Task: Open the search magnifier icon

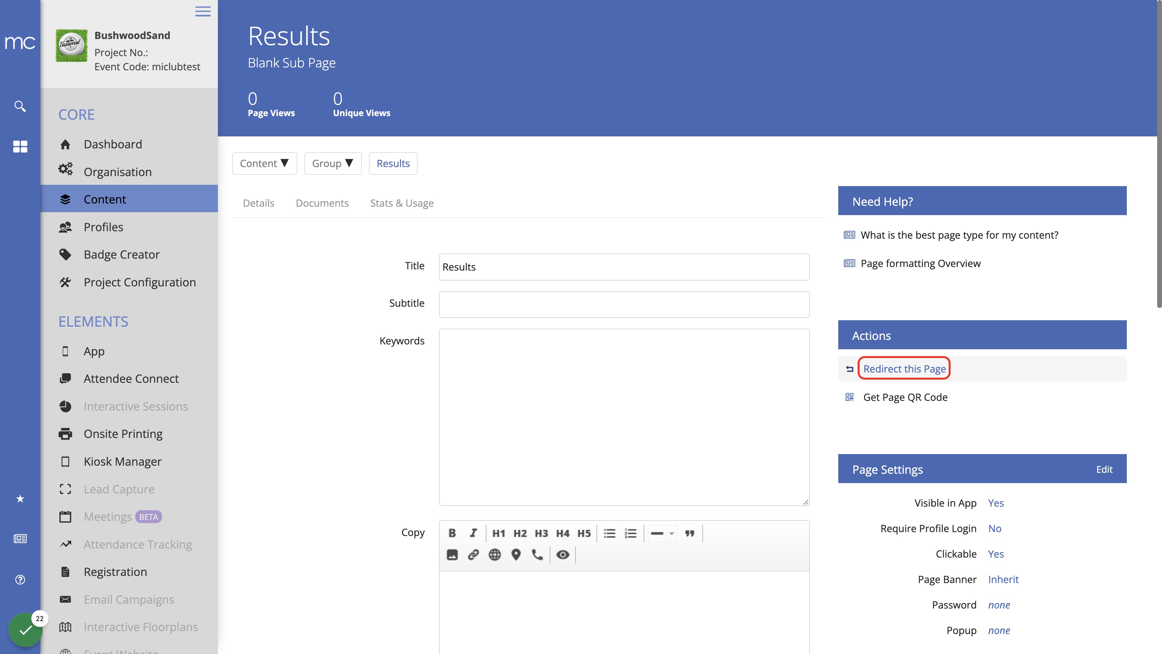Action: (x=20, y=106)
